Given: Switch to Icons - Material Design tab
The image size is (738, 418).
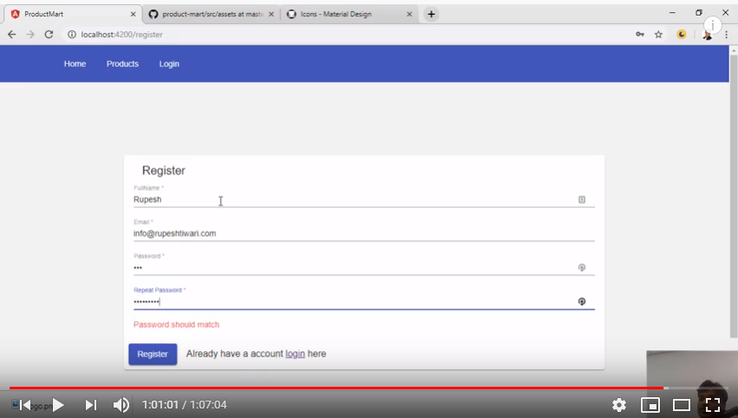Looking at the screenshot, I should coord(347,14).
